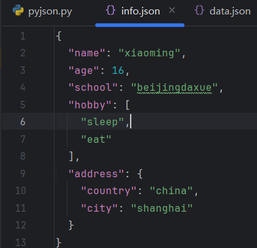257x248 pixels.
Task: Click line number 2 in the gutter
Action: 23,53
